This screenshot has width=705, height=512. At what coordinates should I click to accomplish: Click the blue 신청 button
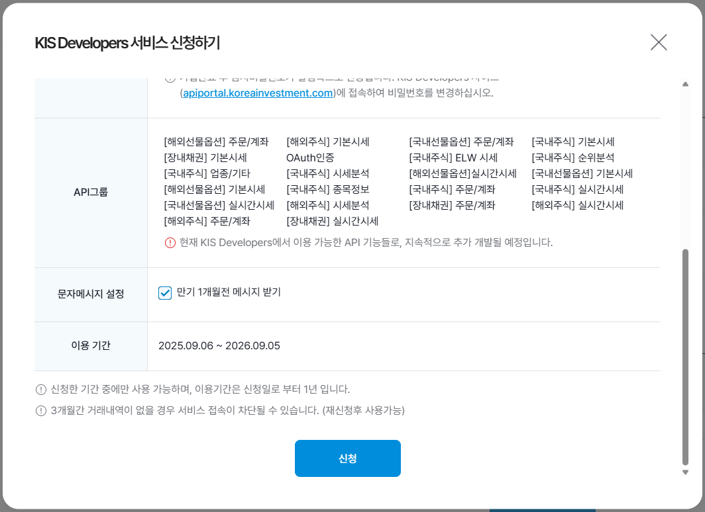(x=348, y=458)
